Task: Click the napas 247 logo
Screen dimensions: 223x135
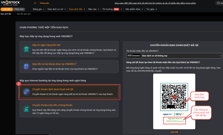Action: coord(168,114)
